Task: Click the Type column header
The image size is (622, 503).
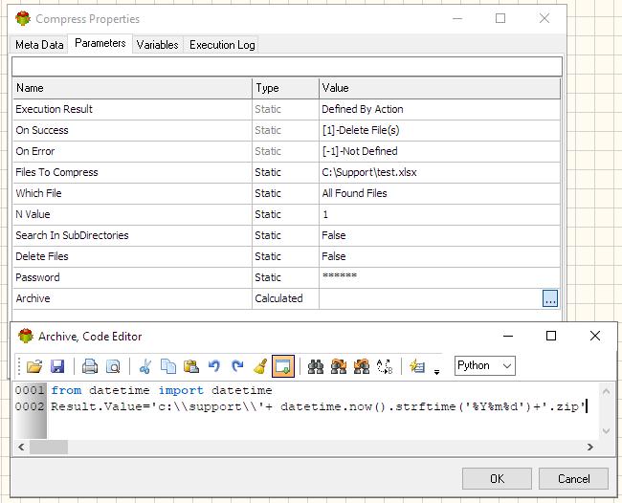Action: (285, 88)
